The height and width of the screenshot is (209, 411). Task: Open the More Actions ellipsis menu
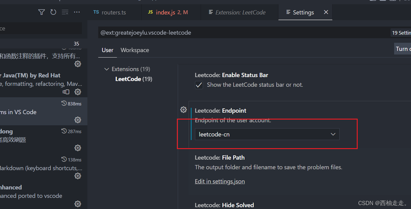(77, 12)
